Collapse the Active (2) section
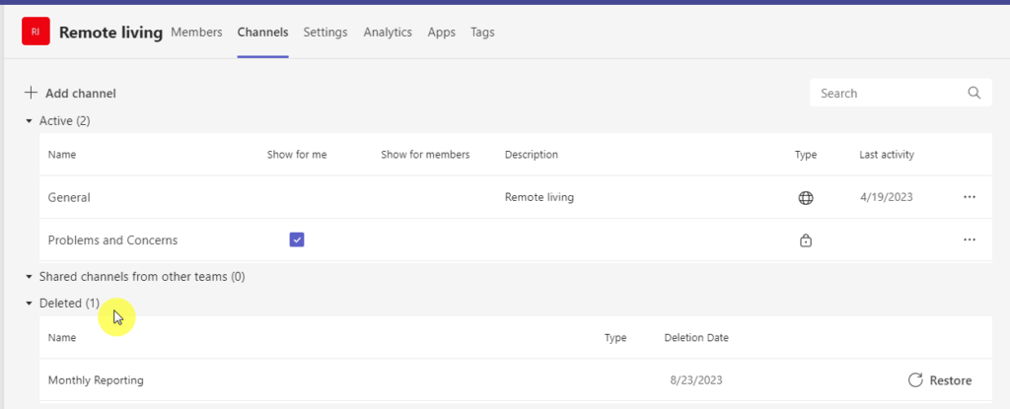1010x409 pixels. point(29,120)
